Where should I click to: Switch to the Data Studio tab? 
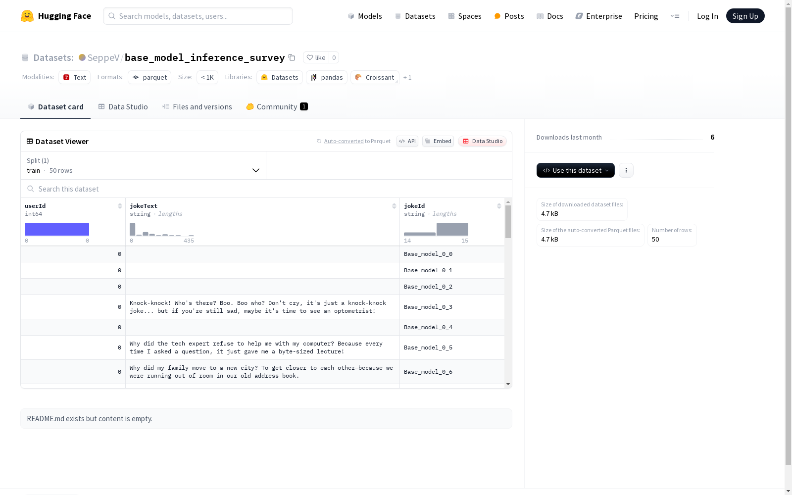(x=123, y=106)
